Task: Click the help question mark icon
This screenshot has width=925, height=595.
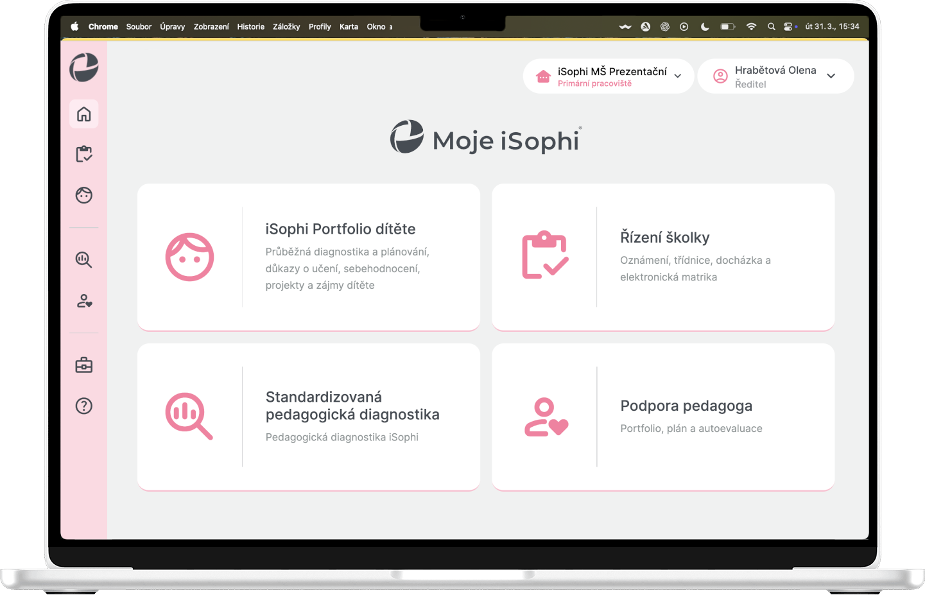Action: [x=84, y=406]
